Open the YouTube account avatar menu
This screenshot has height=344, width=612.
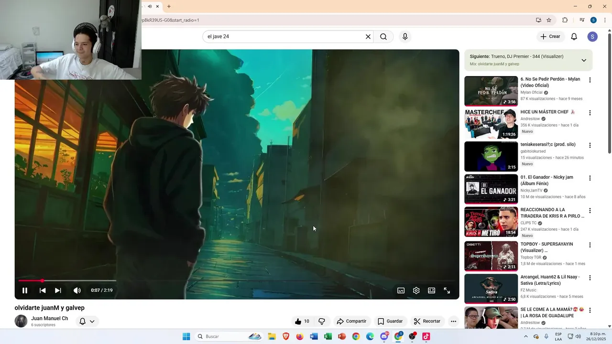point(592,37)
